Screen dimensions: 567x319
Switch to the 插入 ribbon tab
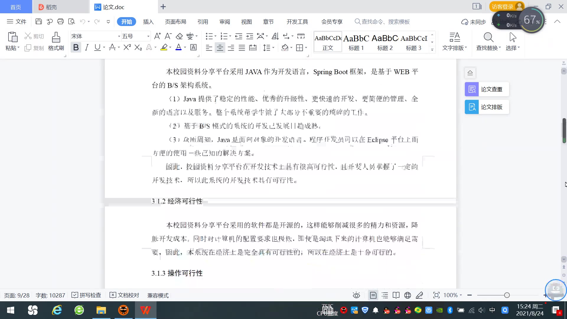pyautogui.click(x=148, y=22)
